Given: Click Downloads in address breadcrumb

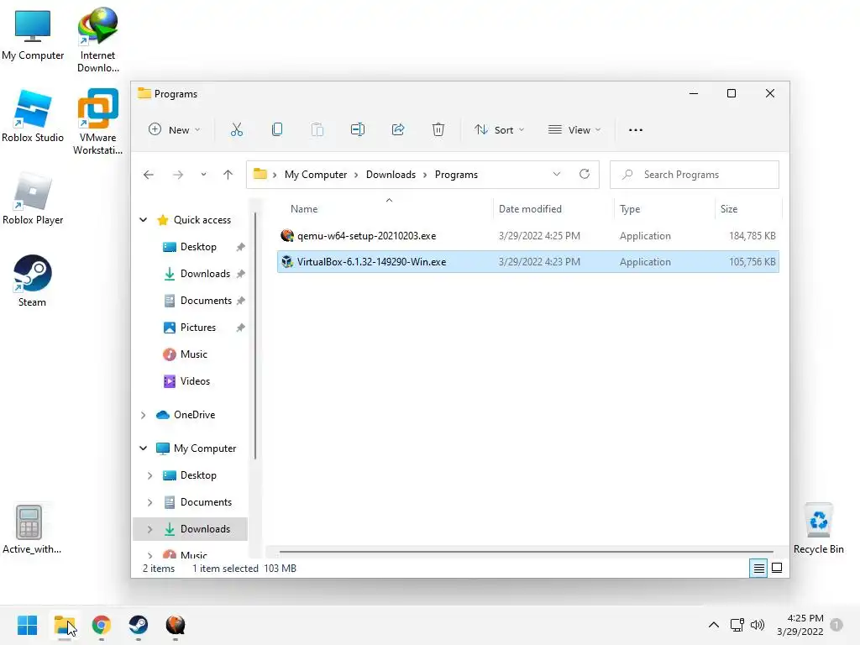Looking at the screenshot, I should pyautogui.click(x=391, y=175).
